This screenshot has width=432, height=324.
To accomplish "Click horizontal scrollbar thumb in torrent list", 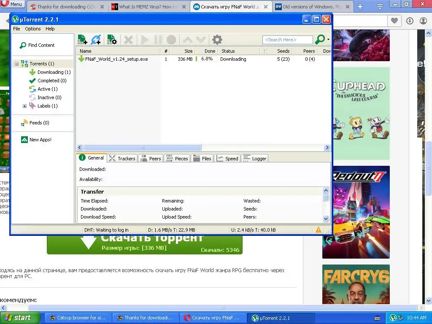I will (x=142, y=147).
